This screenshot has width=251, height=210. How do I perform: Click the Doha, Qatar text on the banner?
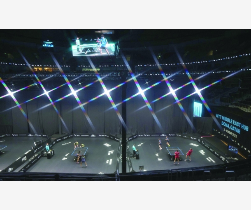(231, 127)
